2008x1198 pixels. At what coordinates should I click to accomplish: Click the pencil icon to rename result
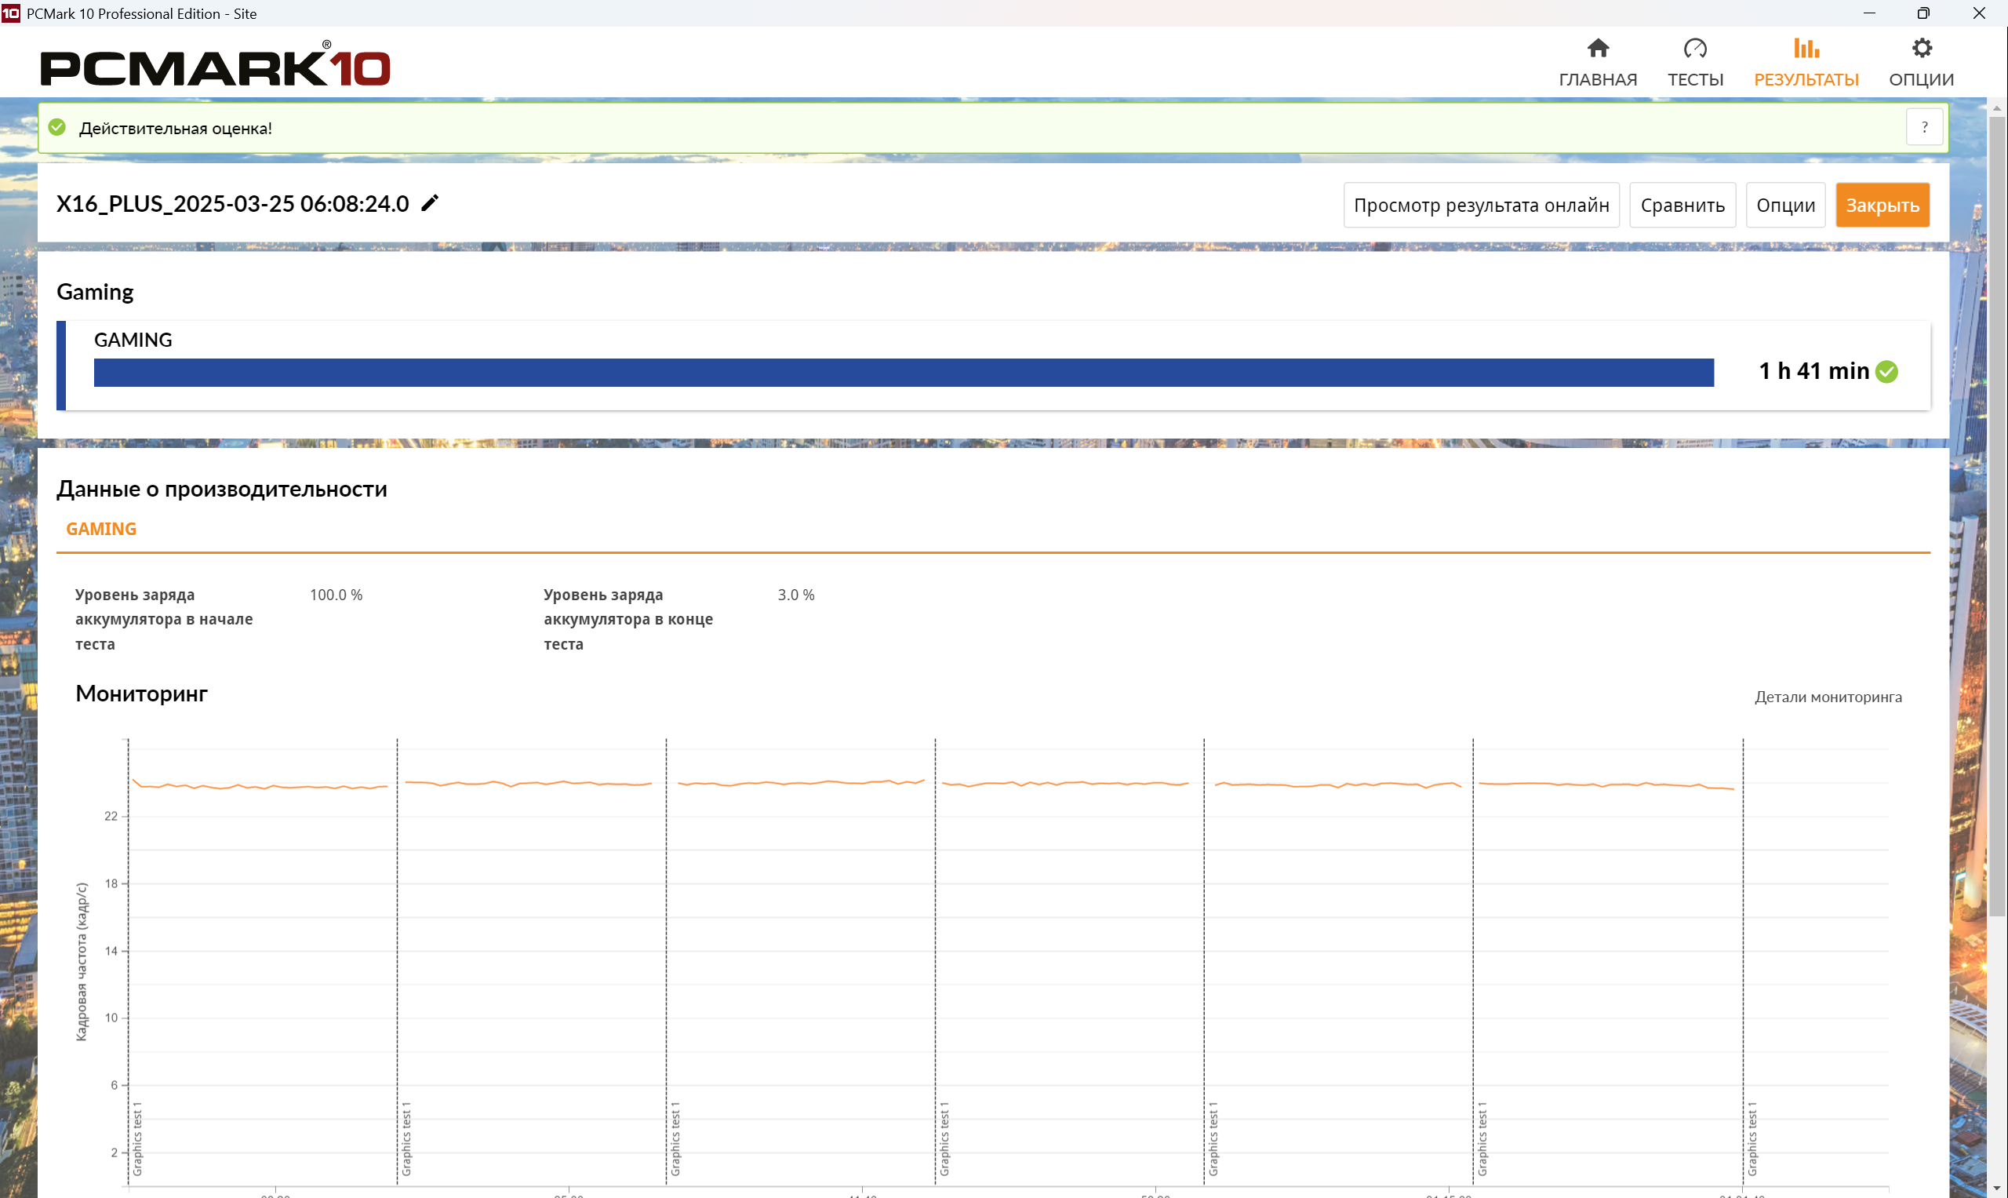[x=430, y=203]
